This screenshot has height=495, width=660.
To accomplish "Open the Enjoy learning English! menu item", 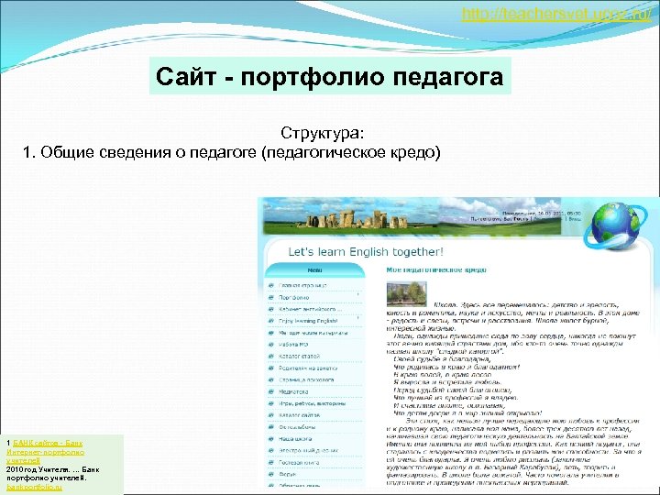I will click(x=308, y=321).
